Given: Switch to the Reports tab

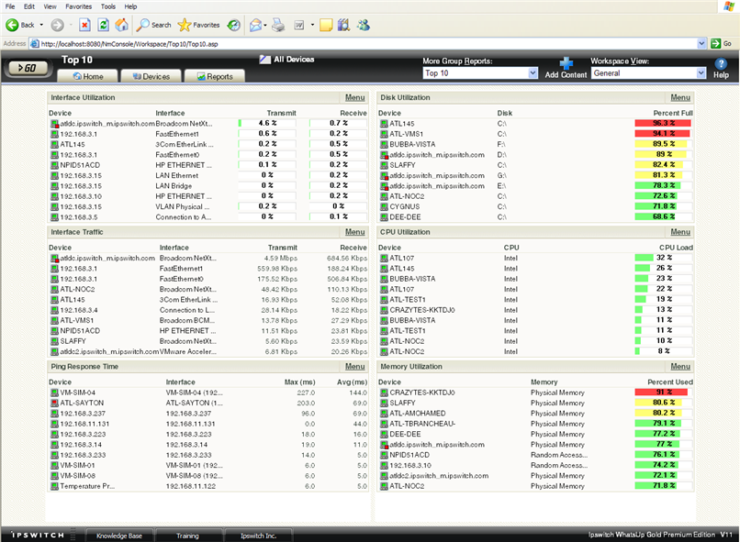Looking at the screenshot, I should click(214, 76).
